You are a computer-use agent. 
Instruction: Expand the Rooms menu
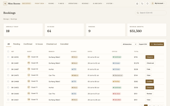coord(52,4)
